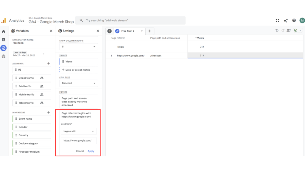Screen dimensions: 305x171
Task: Open the help question mark icon
Action: pyautogui.click(x=294, y=20)
